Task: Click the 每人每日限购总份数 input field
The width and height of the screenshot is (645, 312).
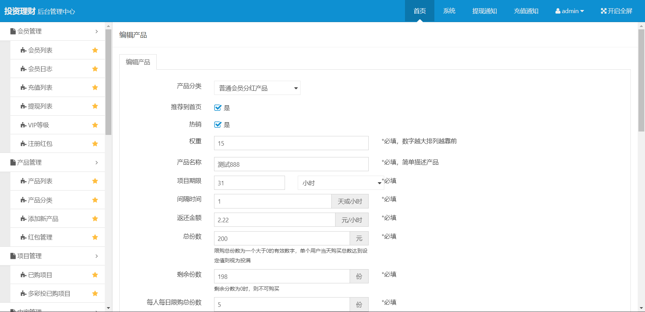Action: [x=282, y=304]
